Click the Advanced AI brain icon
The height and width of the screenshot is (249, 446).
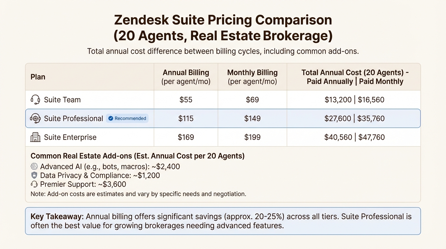pos(34,167)
